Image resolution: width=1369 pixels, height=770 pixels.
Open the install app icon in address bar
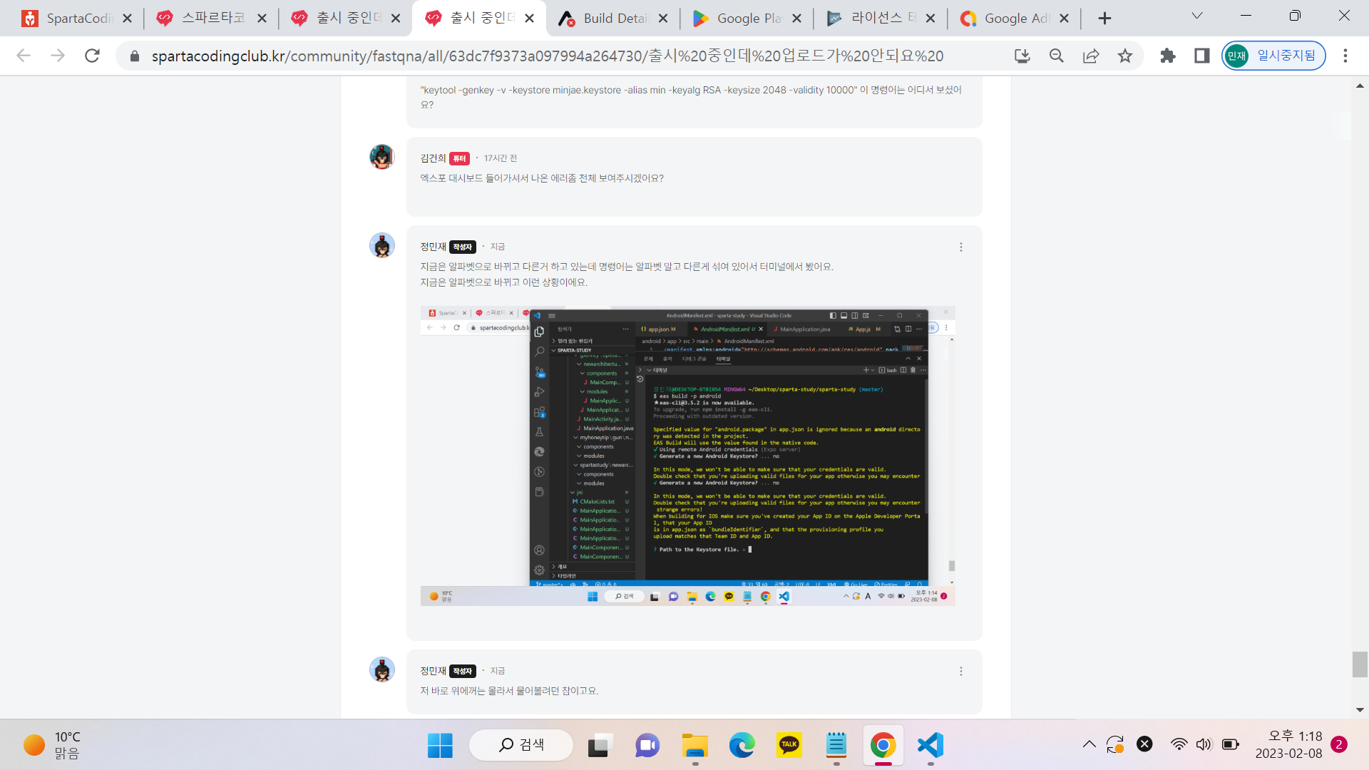[1022, 56]
